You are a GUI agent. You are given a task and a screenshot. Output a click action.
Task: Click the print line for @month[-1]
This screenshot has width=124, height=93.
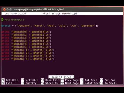pyautogui.click(x=28, y=50)
